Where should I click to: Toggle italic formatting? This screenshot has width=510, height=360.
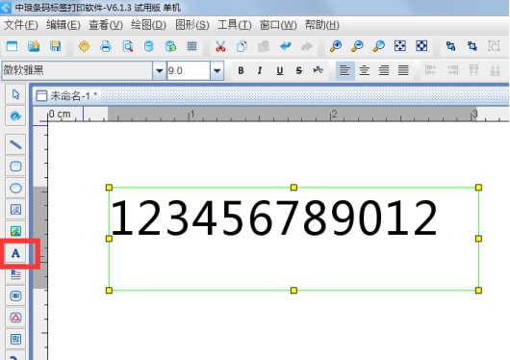point(260,70)
